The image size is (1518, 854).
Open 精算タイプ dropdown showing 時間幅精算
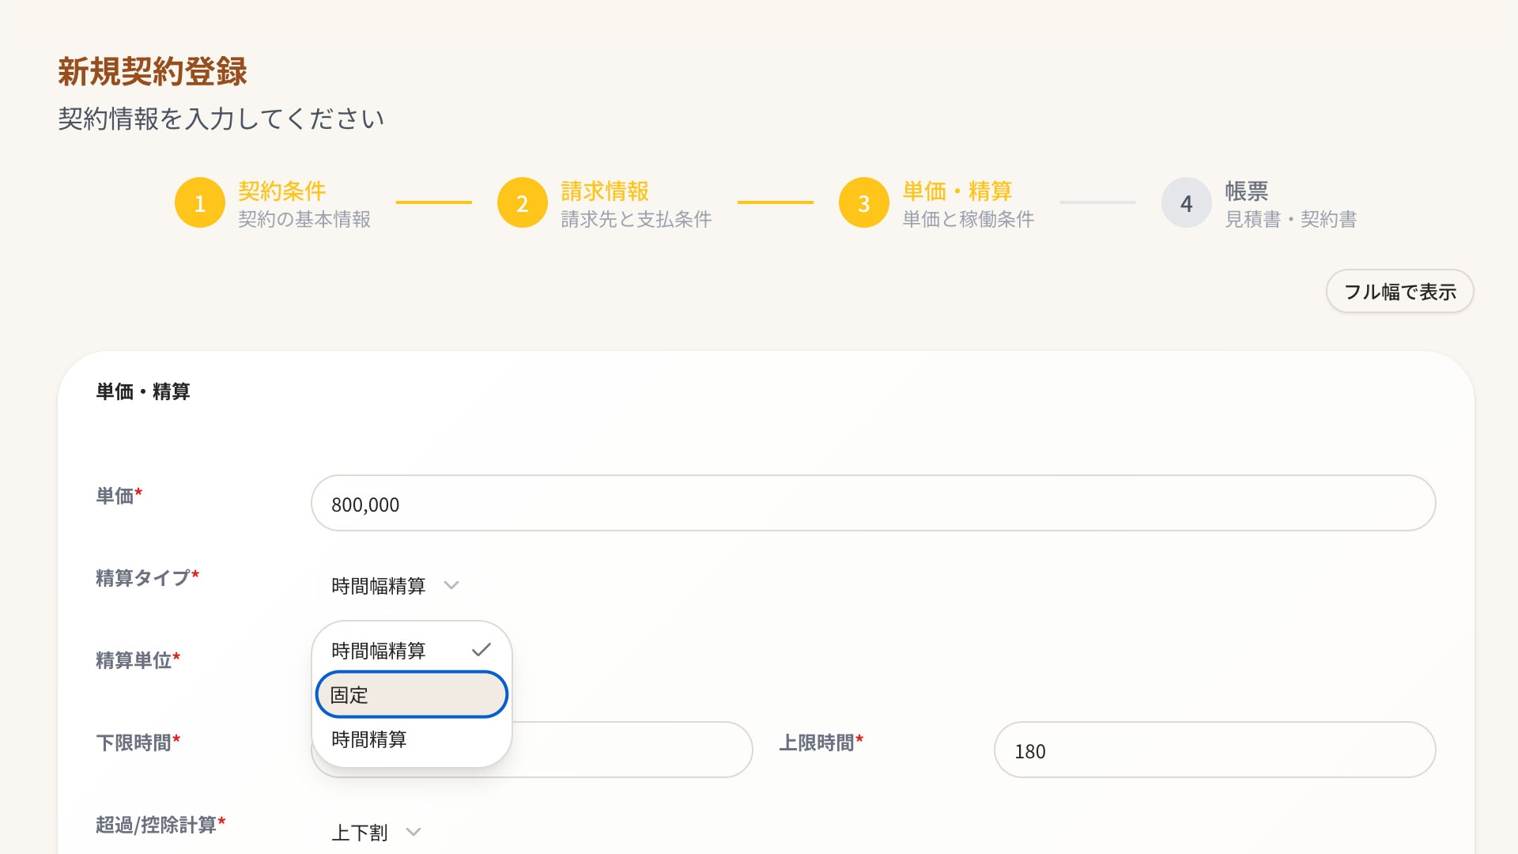coord(379,586)
